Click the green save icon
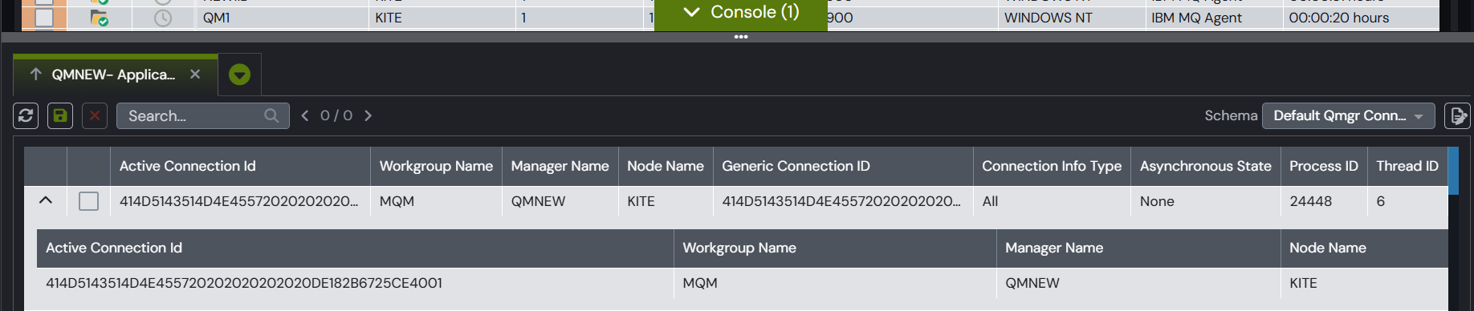 pos(60,116)
